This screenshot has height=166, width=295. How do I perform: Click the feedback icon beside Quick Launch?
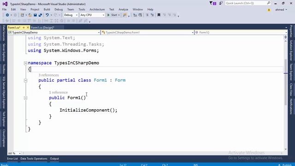[221, 3]
